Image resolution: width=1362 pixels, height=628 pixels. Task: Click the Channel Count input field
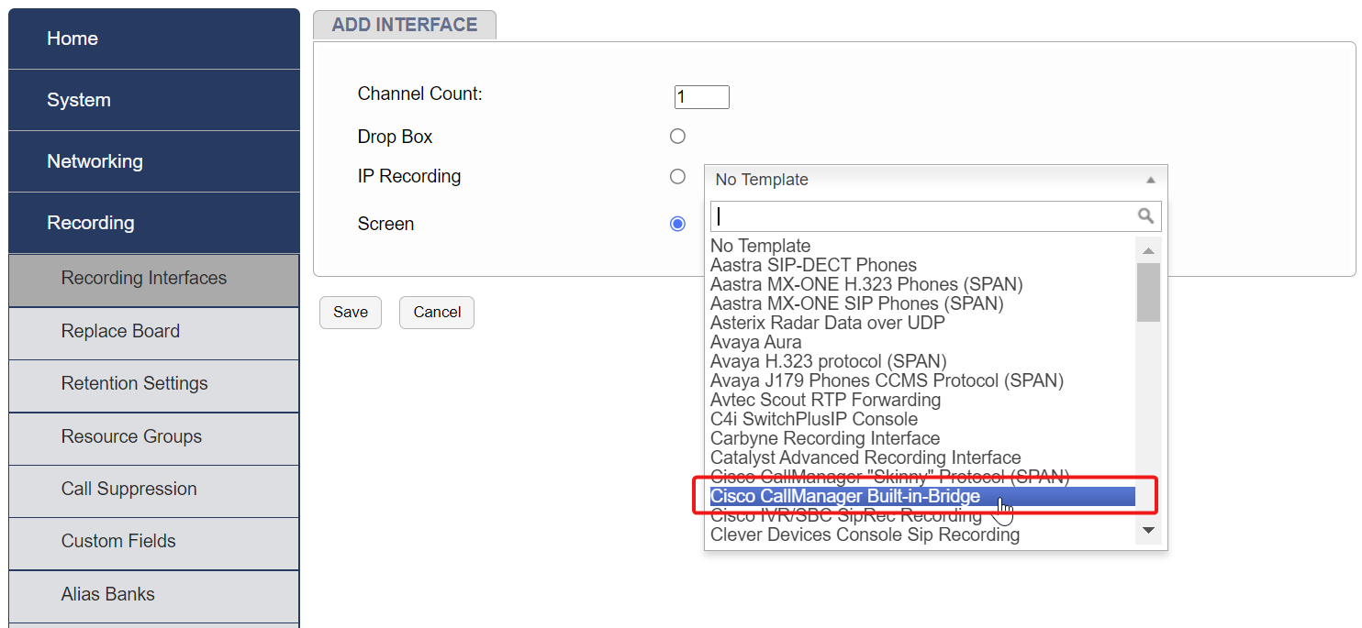pyautogui.click(x=700, y=96)
